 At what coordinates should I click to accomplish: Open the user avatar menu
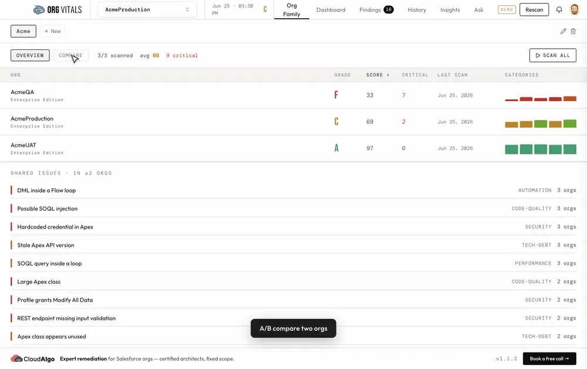(x=574, y=10)
